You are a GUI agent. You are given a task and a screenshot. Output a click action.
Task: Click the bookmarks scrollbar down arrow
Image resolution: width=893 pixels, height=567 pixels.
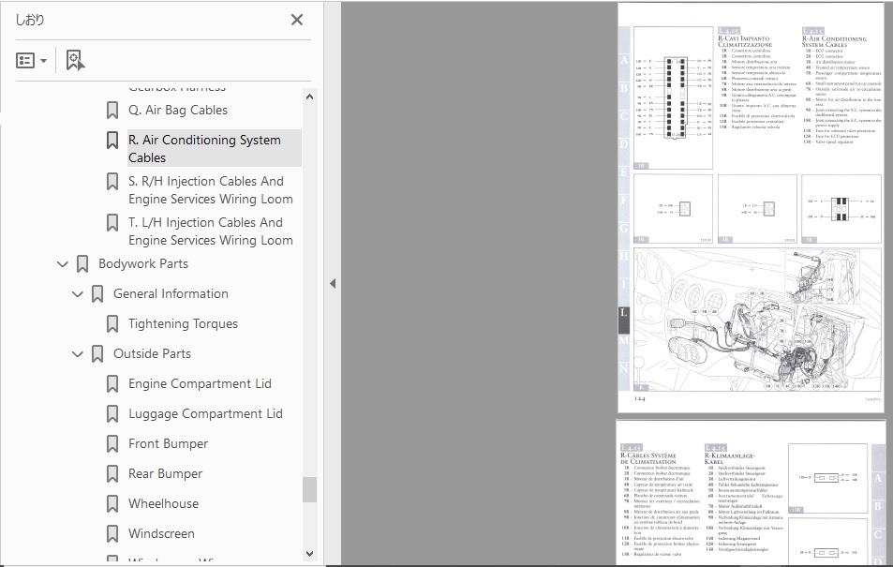pyautogui.click(x=309, y=553)
